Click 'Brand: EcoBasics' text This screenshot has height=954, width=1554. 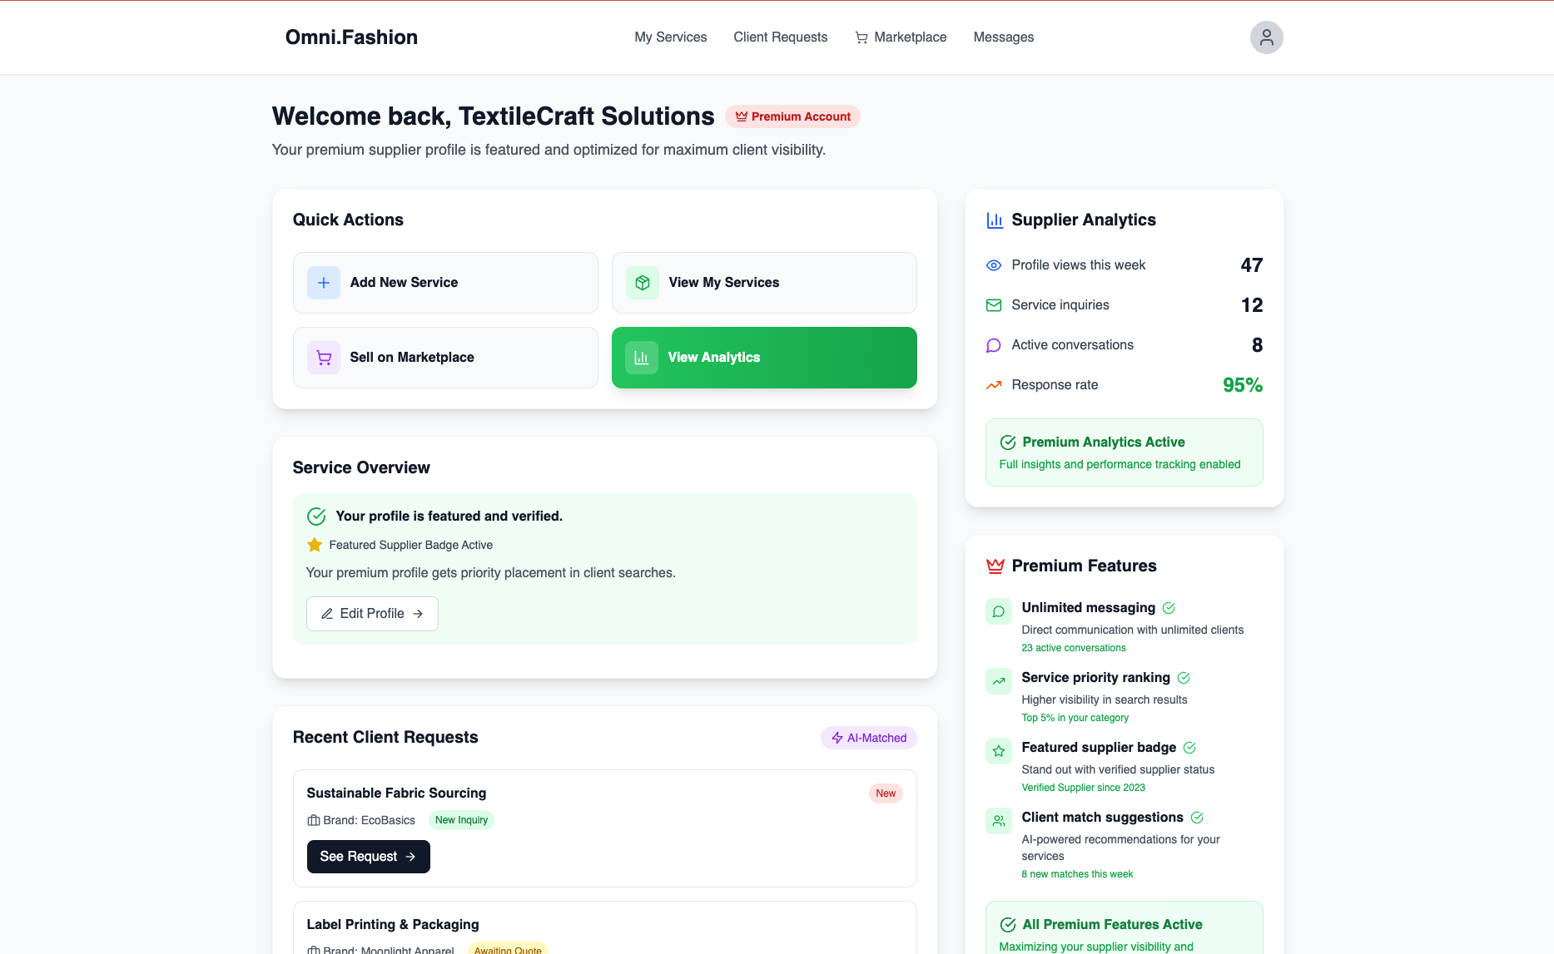369,820
